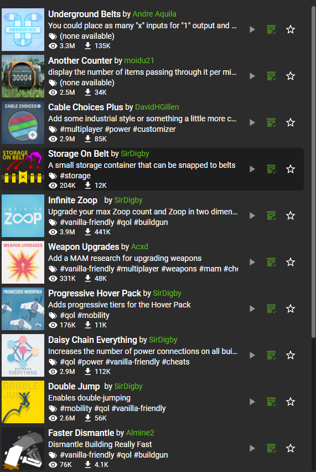
Task: Expand Progressive Hover Pack arrow
Action: [252, 309]
